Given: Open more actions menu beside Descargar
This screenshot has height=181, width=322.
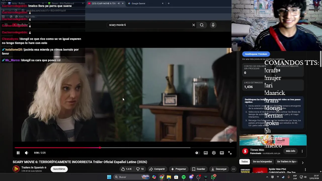Looking at the screenshot, I should (x=233, y=169).
